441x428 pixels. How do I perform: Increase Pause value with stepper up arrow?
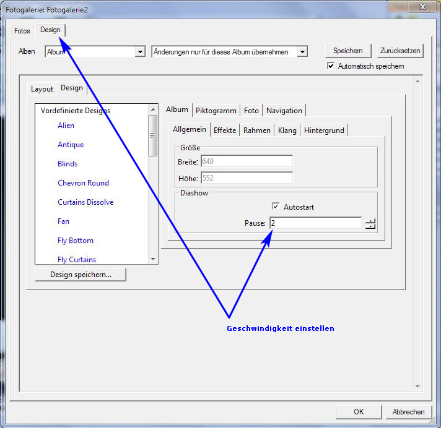(370, 220)
